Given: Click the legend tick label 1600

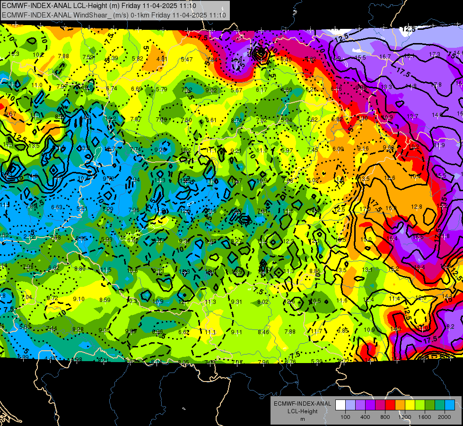Looking at the screenshot, I should 424,417.
